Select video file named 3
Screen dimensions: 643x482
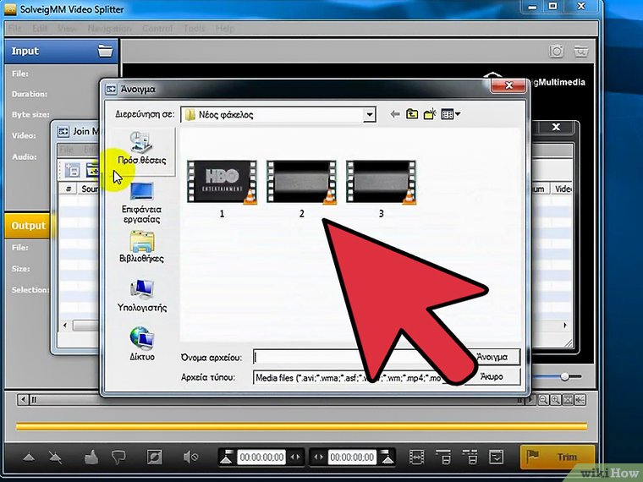(381, 183)
